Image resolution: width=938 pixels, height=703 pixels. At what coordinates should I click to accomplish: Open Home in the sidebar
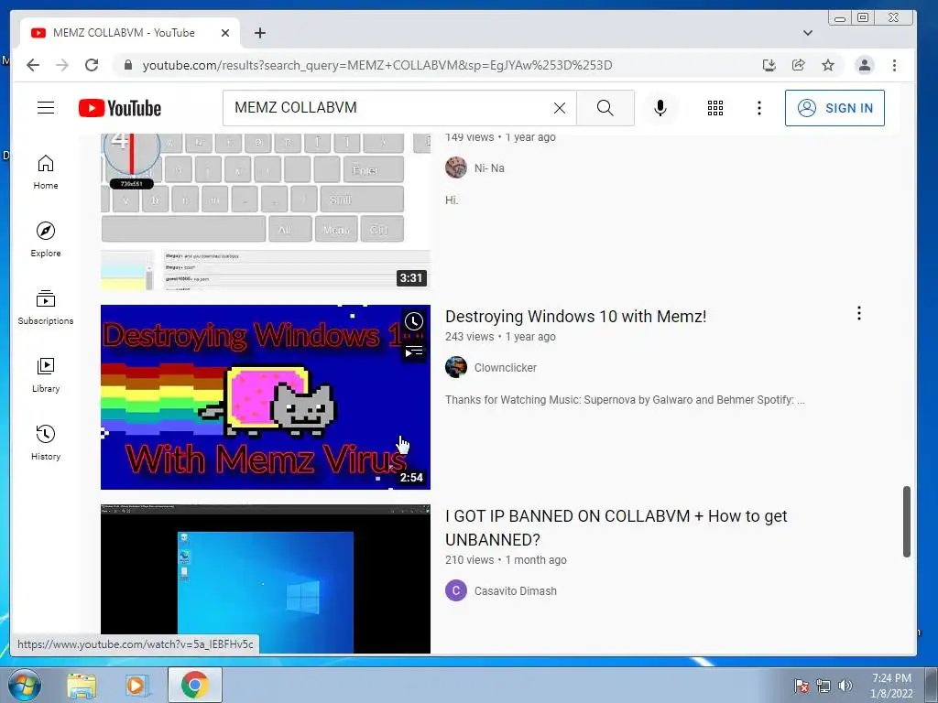point(46,172)
